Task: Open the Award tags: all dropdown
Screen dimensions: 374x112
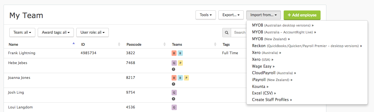Action: click(x=56, y=32)
